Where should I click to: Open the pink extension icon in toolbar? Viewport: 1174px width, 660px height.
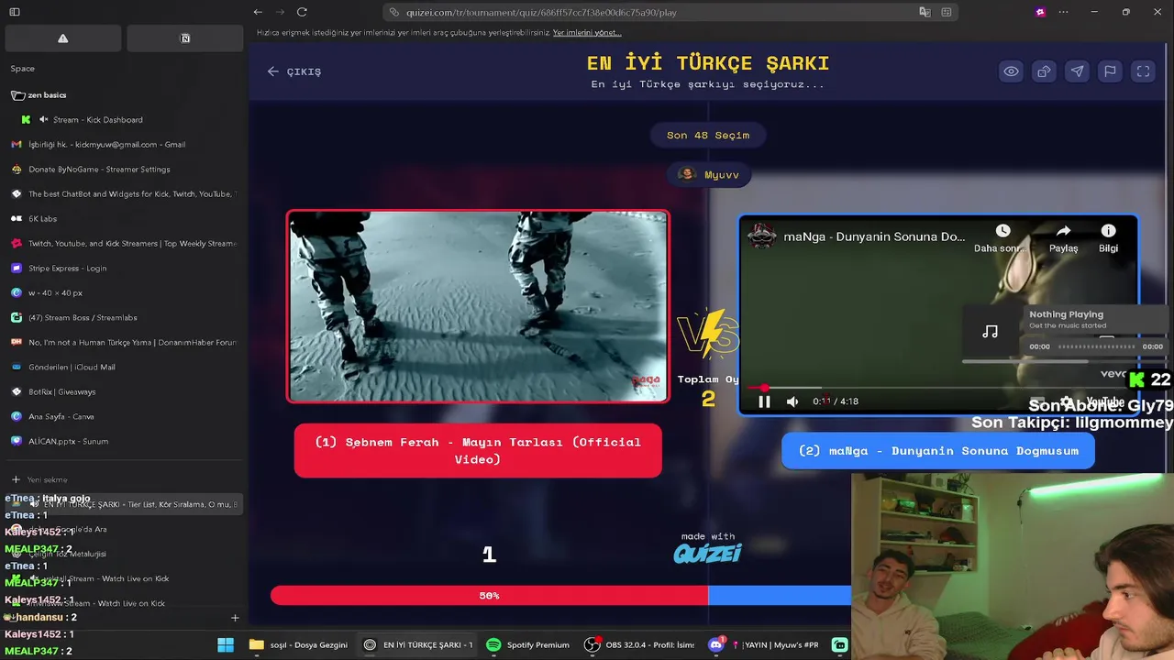tap(1040, 12)
